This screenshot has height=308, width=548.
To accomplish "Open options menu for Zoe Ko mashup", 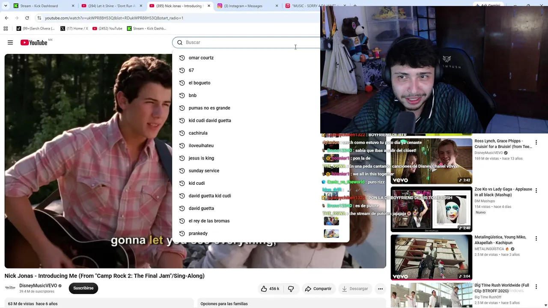I will point(536,190).
